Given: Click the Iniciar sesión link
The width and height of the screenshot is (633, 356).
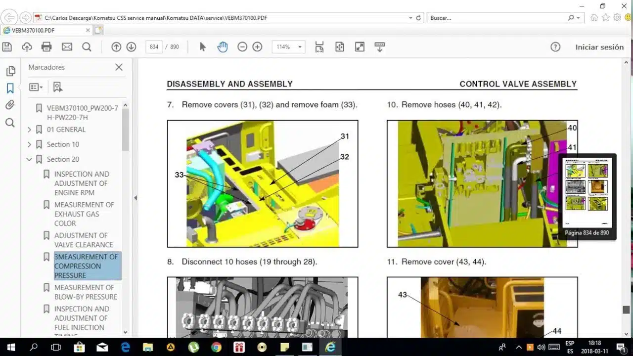Looking at the screenshot, I should pyautogui.click(x=599, y=47).
